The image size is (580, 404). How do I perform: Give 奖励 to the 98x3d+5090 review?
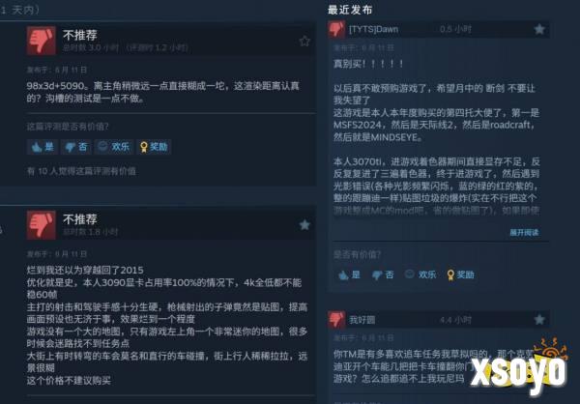[154, 147]
